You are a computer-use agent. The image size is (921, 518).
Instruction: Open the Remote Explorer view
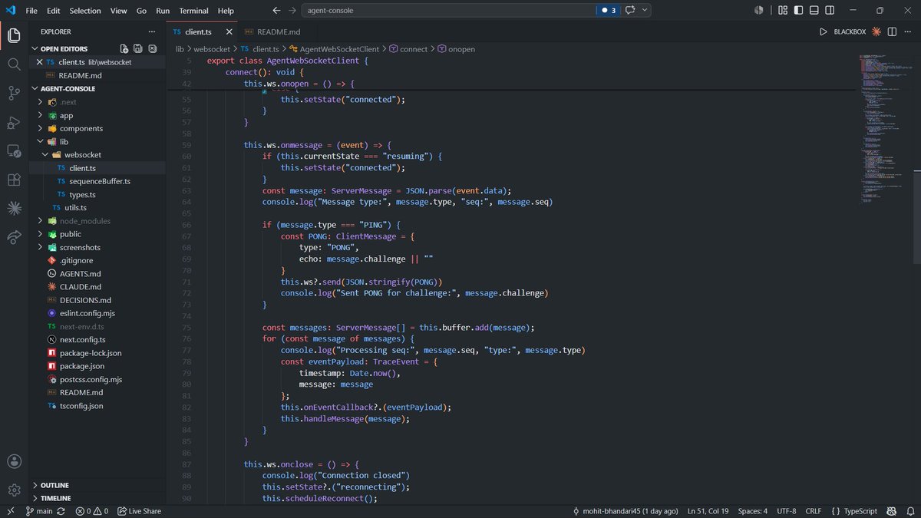point(14,151)
